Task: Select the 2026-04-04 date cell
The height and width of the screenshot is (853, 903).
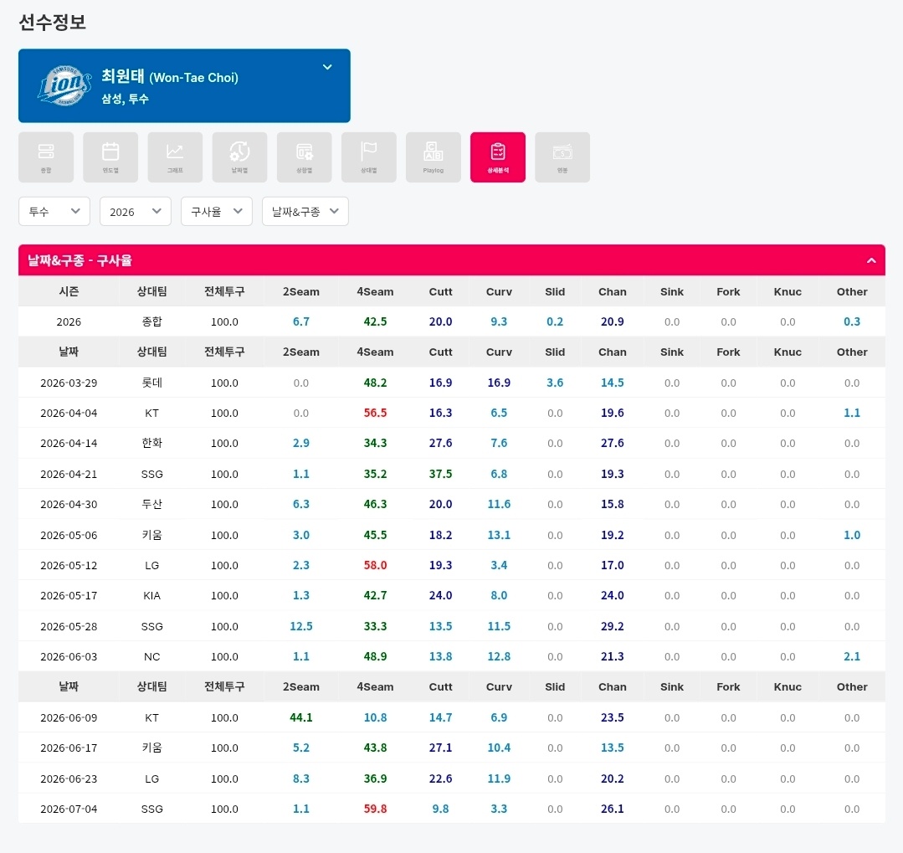Action: tap(69, 413)
